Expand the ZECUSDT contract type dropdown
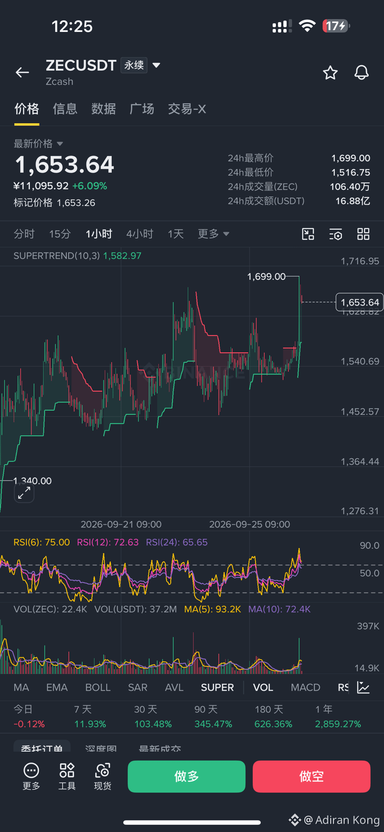Image resolution: width=384 pixels, height=832 pixels. point(156,65)
